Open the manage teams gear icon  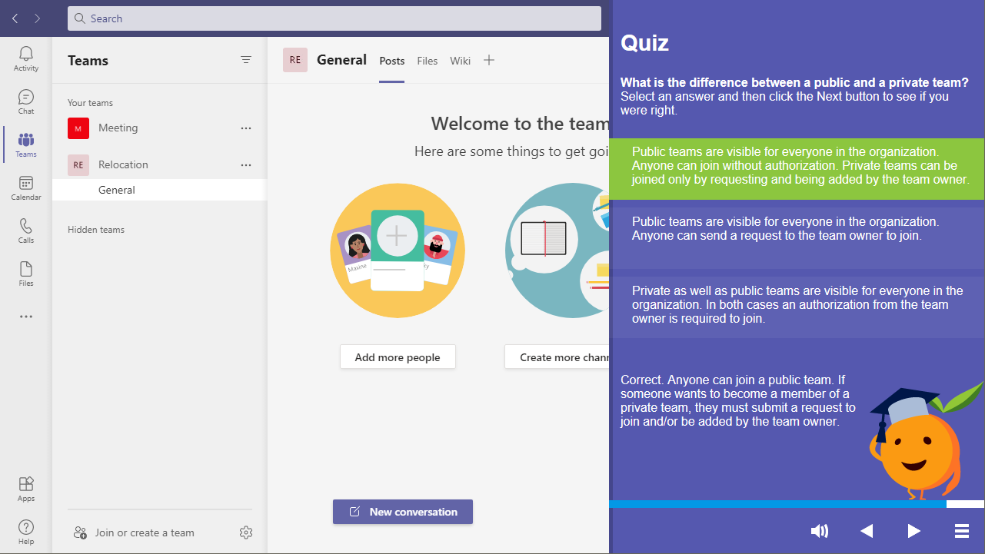pos(246,532)
